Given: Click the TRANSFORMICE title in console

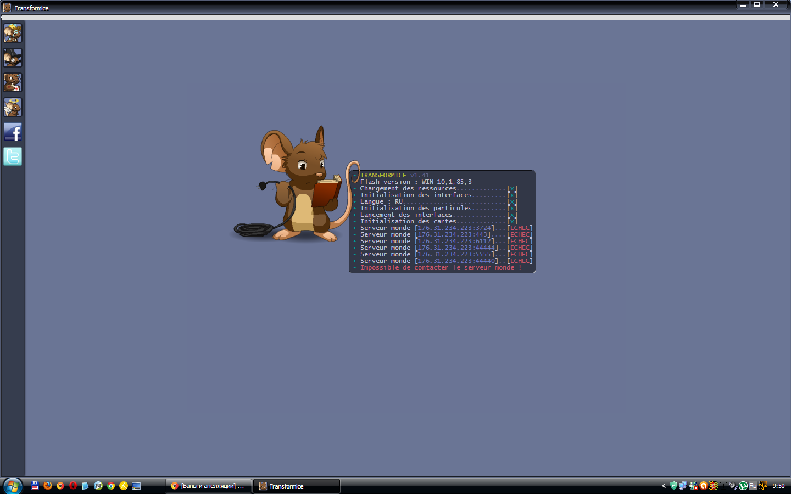Looking at the screenshot, I should pyautogui.click(x=383, y=175).
